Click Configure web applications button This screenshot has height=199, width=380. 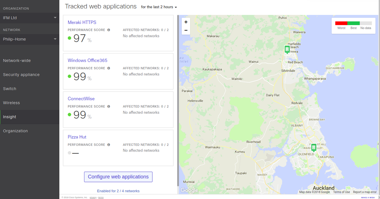click(x=118, y=177)
